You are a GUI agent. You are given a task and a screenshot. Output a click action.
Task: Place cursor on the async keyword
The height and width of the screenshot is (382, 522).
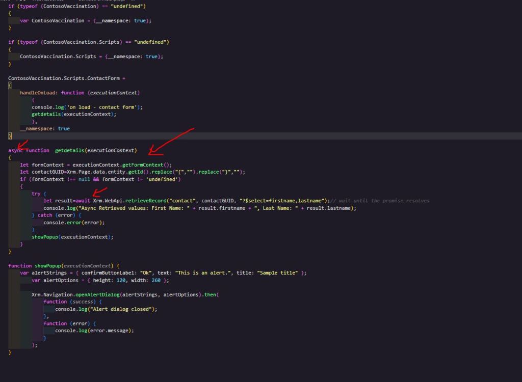click(15, 150)
